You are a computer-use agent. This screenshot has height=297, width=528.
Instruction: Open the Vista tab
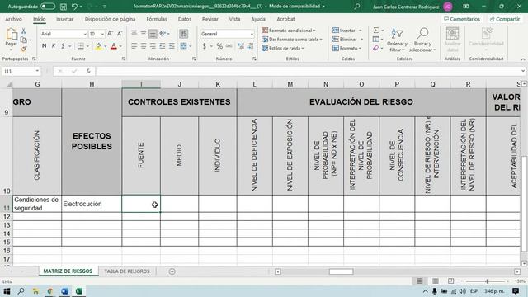pyautogui.click(x=234, y=19)
